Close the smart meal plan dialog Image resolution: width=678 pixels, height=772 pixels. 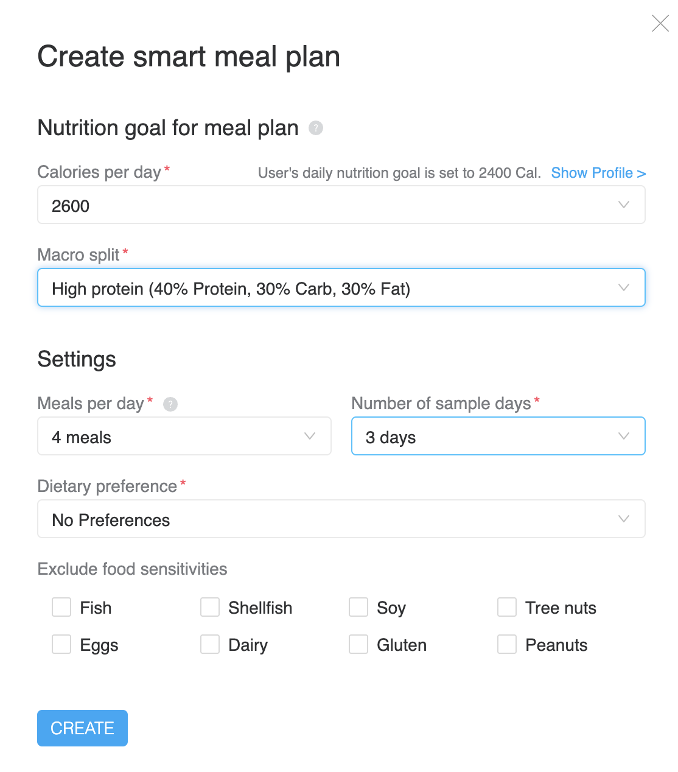pos(660,24)
